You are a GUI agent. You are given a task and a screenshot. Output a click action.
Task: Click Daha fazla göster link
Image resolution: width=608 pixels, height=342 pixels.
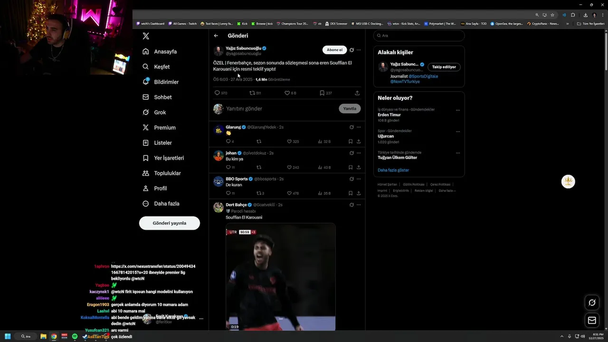[x=393, y=170]
